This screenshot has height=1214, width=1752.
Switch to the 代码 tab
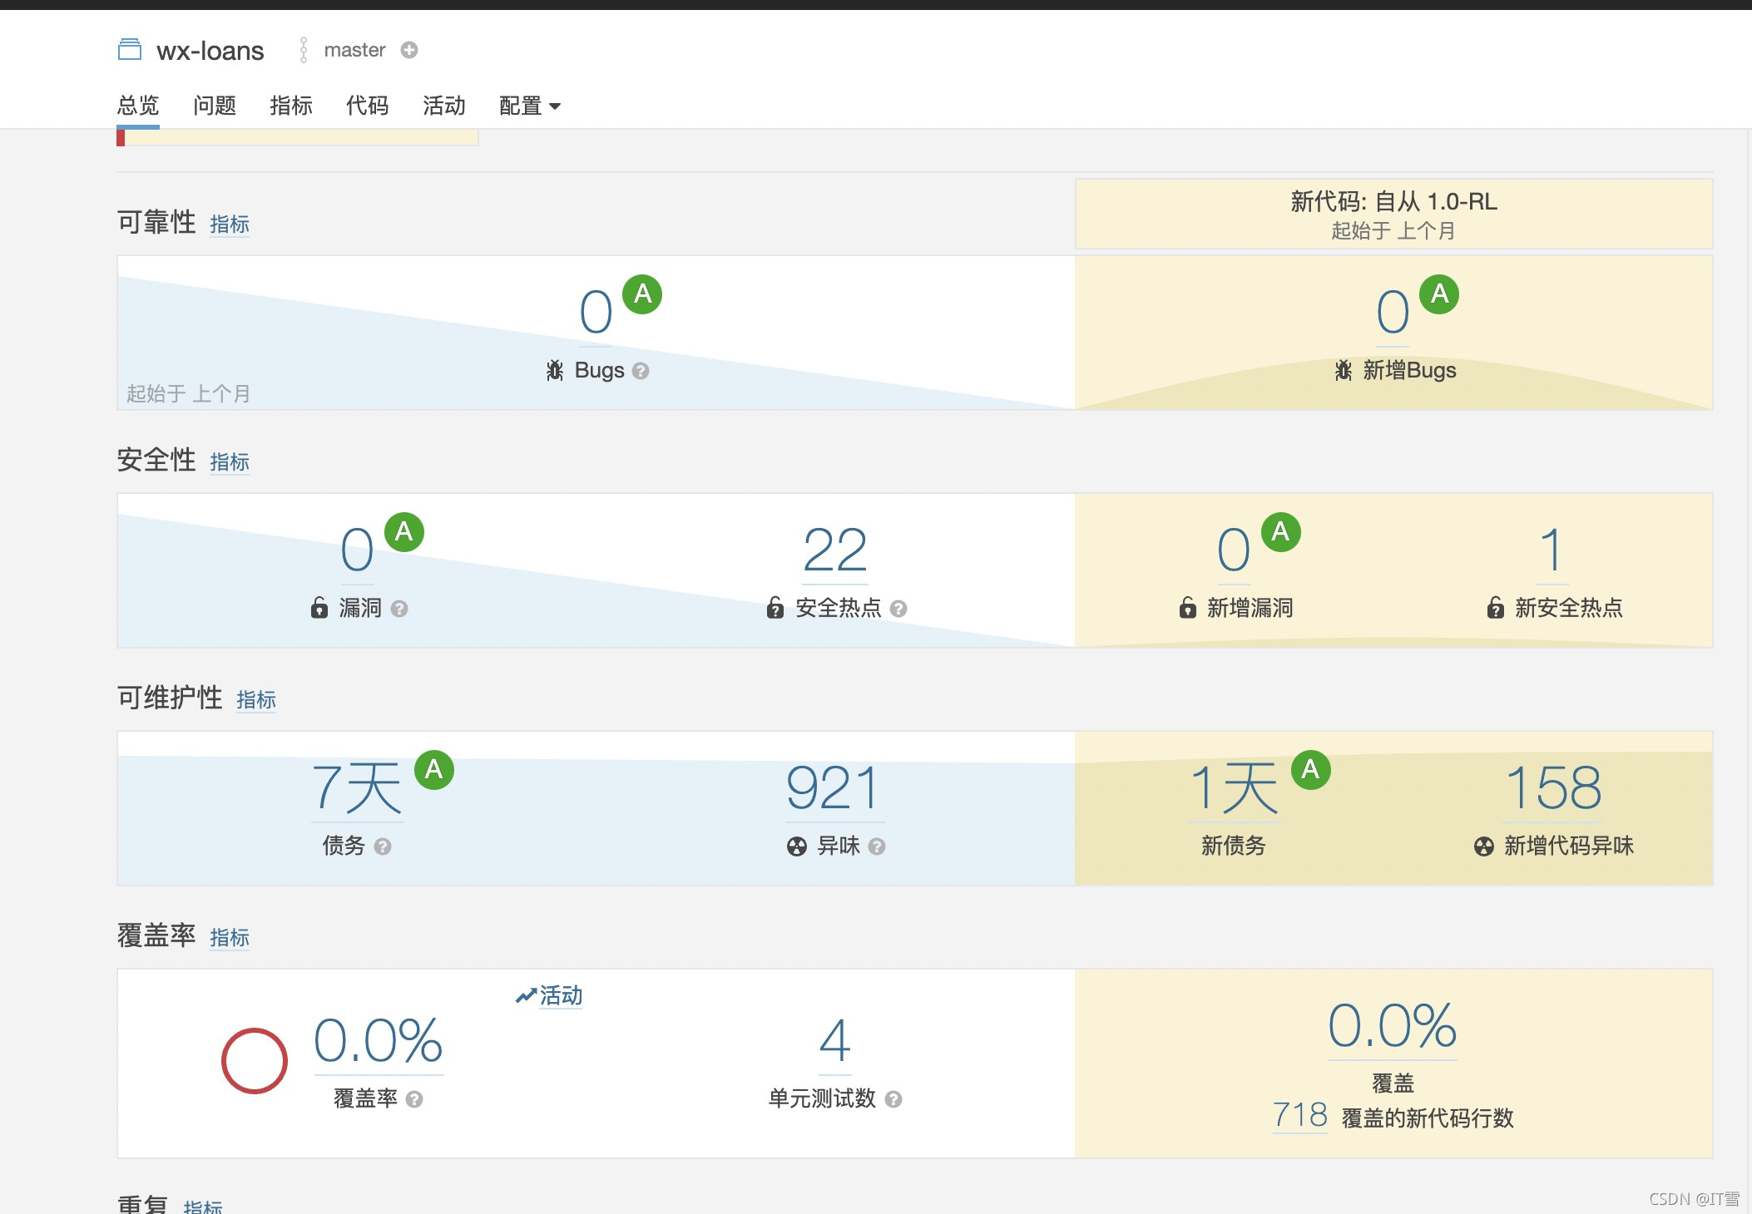(367, 106)
